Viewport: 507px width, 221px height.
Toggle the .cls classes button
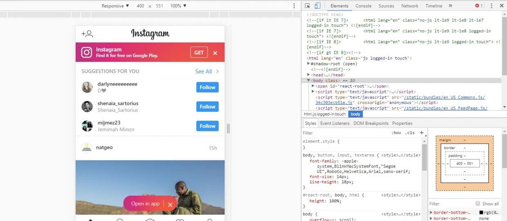coord(410,133)
